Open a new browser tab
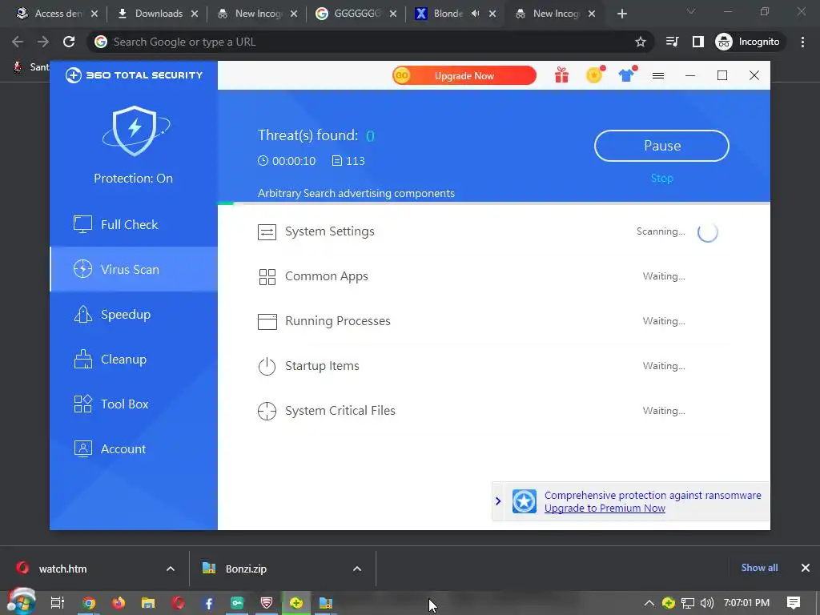This screenshot has height=615, width=820. 621,14
